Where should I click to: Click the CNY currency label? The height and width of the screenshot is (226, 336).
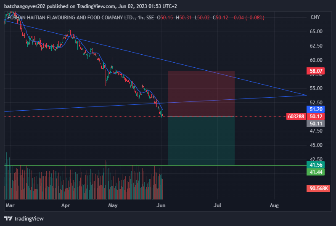[x=315, y=17]
